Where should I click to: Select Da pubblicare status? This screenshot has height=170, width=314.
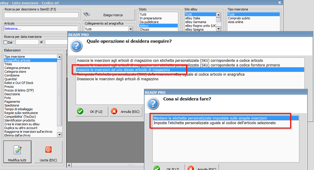pyautogui.click(x=158, y=22)
